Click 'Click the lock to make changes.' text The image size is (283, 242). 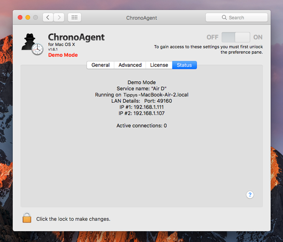pos(73,219)
